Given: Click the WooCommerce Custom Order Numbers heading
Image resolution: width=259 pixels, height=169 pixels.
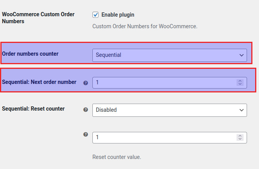Looking at the screenshot, I should pyautogui.click(x=38, y=18).
